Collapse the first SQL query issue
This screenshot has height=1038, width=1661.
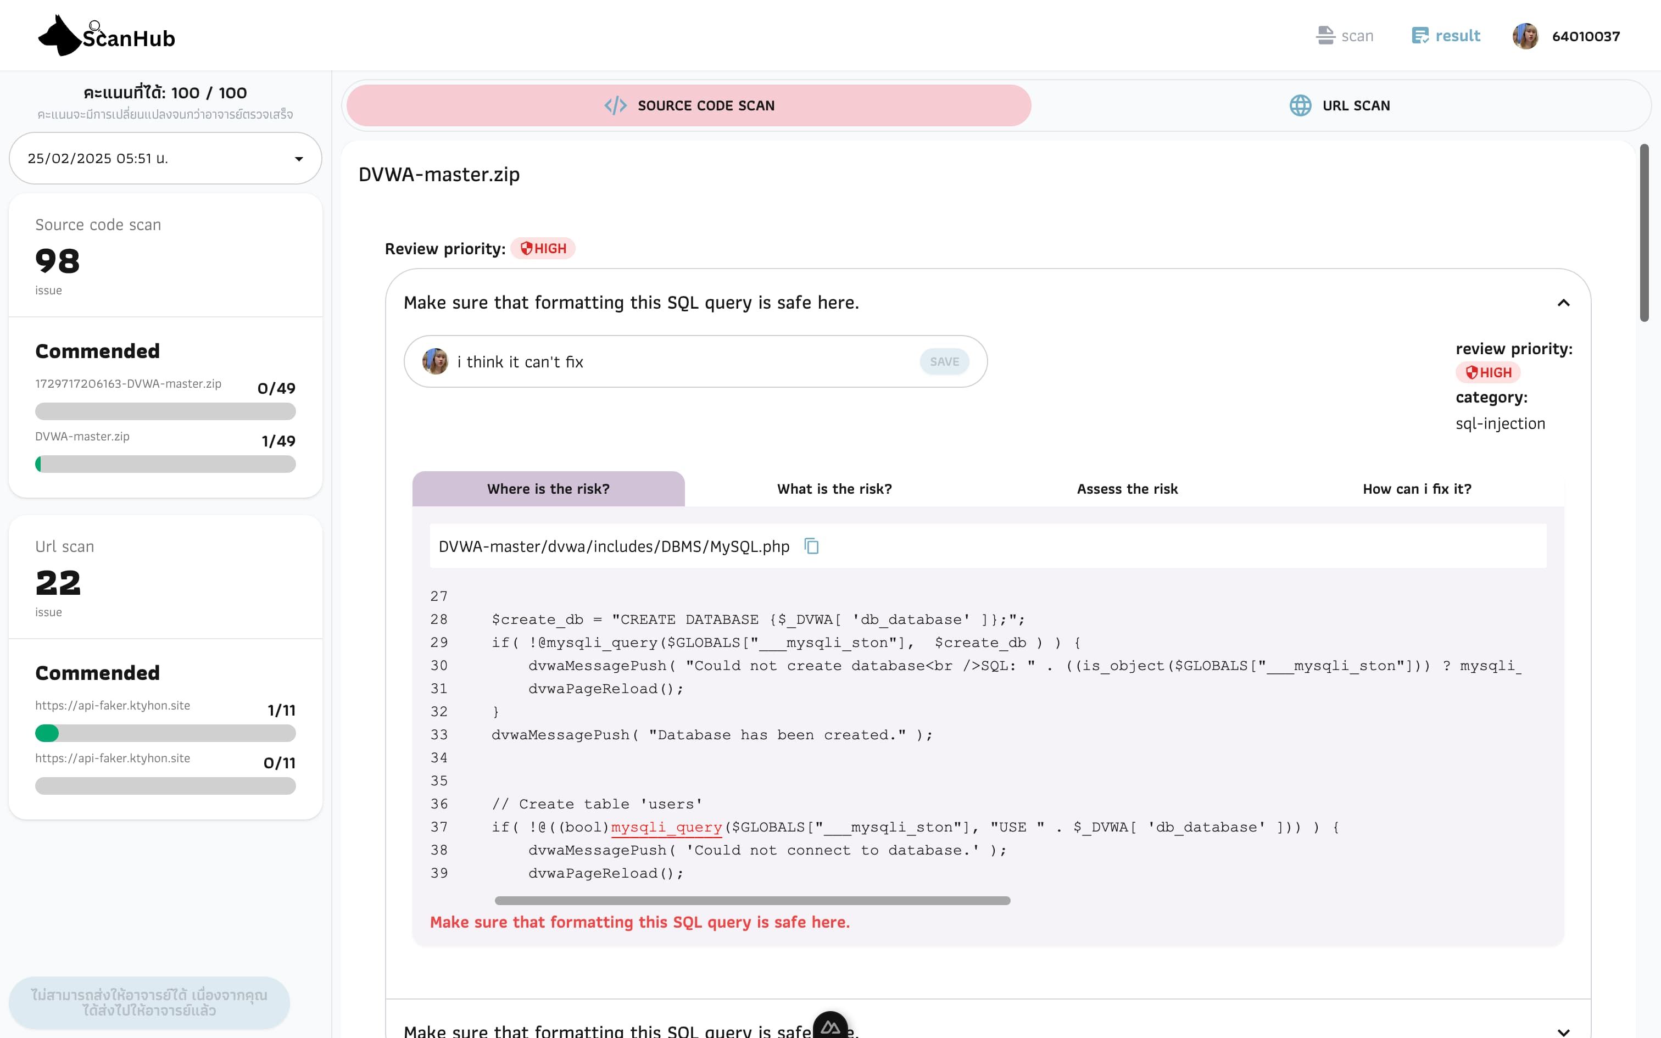tap(1564, 303)
